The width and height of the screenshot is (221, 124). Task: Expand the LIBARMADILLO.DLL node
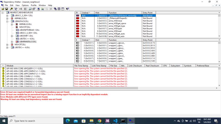tap(12, 42)
